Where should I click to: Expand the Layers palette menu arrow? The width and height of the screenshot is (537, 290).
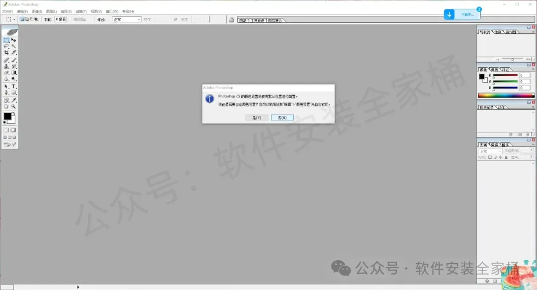pos(533,145)
